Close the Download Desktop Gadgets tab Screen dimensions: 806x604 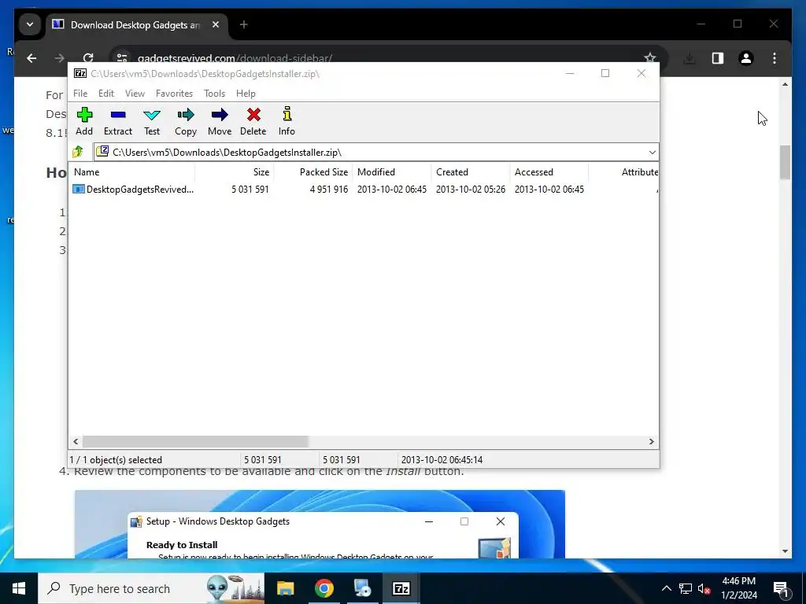coord(216,24)
